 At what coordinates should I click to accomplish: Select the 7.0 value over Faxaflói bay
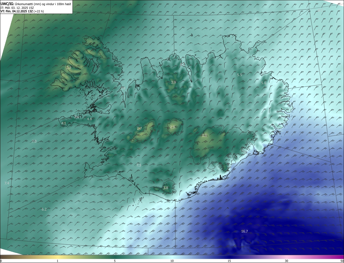pyautogui.click(x=34, y=141)
